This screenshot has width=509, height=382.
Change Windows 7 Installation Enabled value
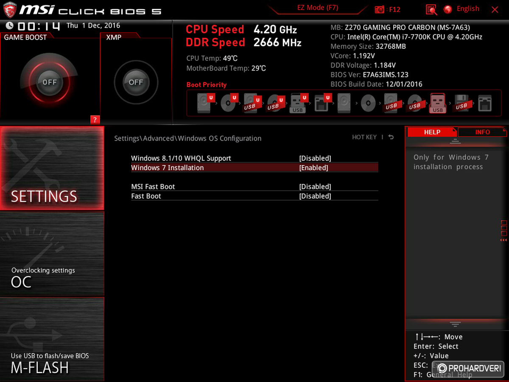(x=314, y=168)
